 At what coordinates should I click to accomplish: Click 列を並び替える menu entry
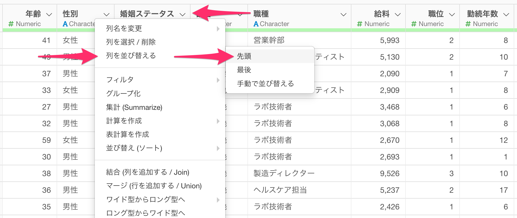(x=131, y=55)
